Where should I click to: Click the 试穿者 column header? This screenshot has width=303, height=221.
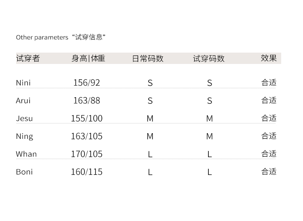pos(28,58)
